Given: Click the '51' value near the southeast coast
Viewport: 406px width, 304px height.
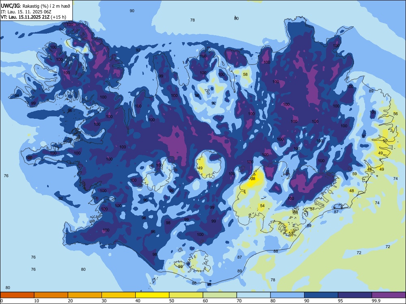Looking at the screenshot, I should [x=291, y=233].
